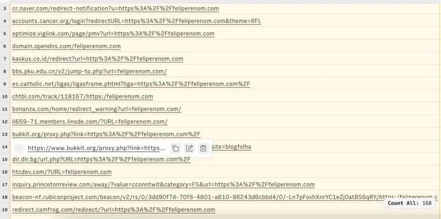This screenshot has height=219, width=441.
Task: Open the inquiry.princetonreview.com away link
Action: point(163,185)
